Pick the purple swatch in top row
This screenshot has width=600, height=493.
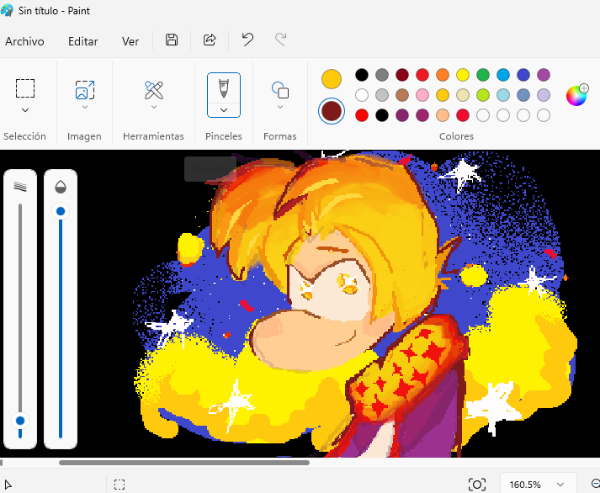pos(544,75)
